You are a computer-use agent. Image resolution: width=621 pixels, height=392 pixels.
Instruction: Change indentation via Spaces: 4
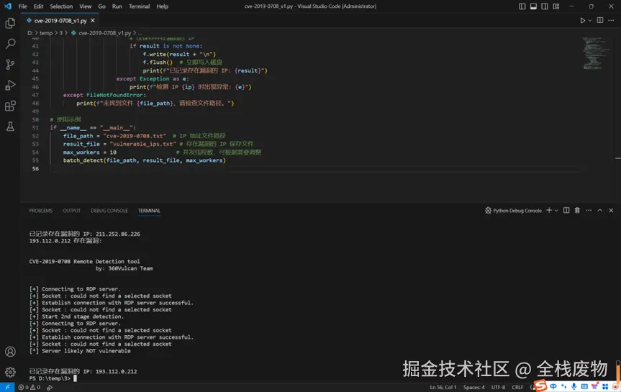[x=474, y=387]
